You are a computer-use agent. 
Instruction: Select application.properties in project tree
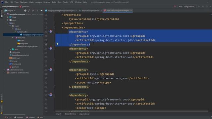[x=27, y=46]
